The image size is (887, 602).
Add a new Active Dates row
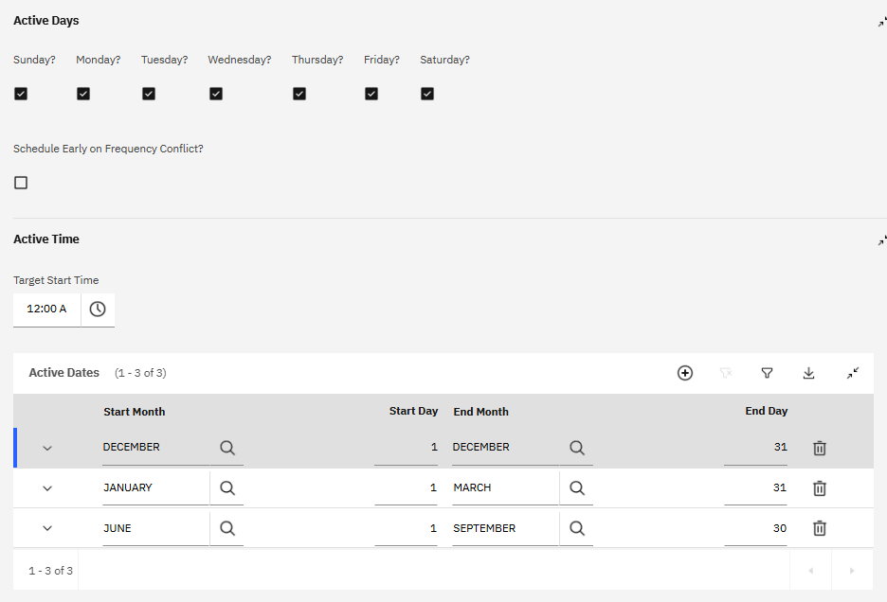685,373
